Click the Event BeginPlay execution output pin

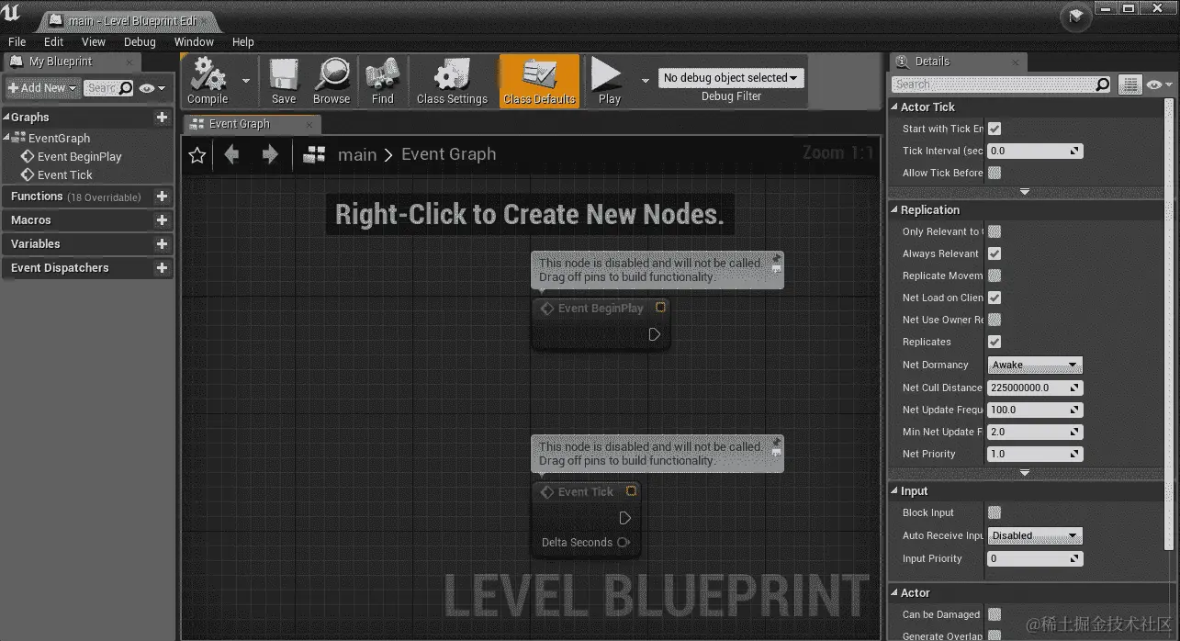coord(655,334)
